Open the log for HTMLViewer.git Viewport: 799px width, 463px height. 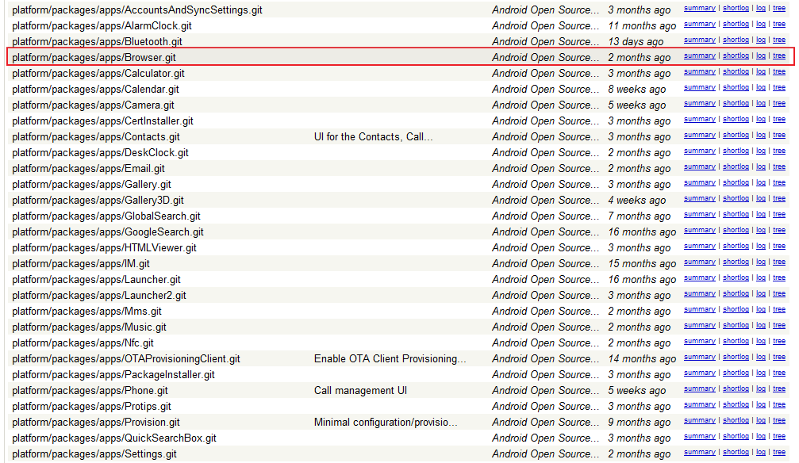point(761,246)
